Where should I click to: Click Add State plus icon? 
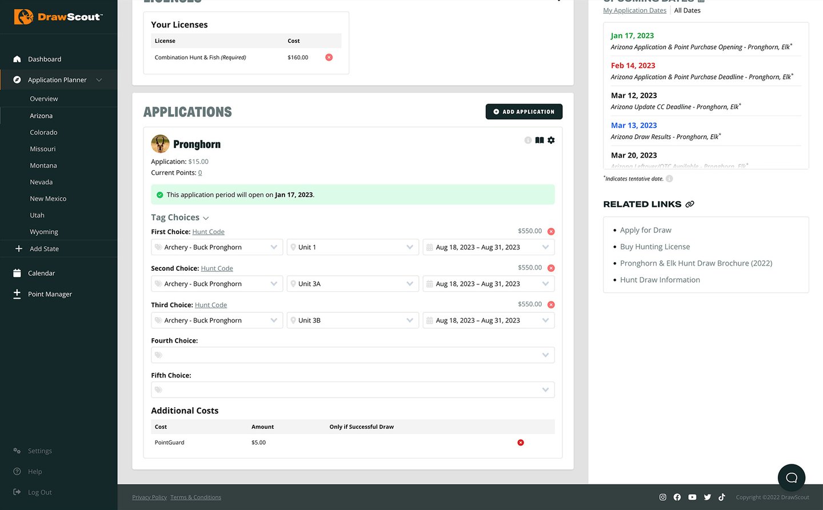(19, 248)
